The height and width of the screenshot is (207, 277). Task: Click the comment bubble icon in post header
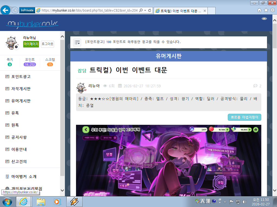(255, 86)
